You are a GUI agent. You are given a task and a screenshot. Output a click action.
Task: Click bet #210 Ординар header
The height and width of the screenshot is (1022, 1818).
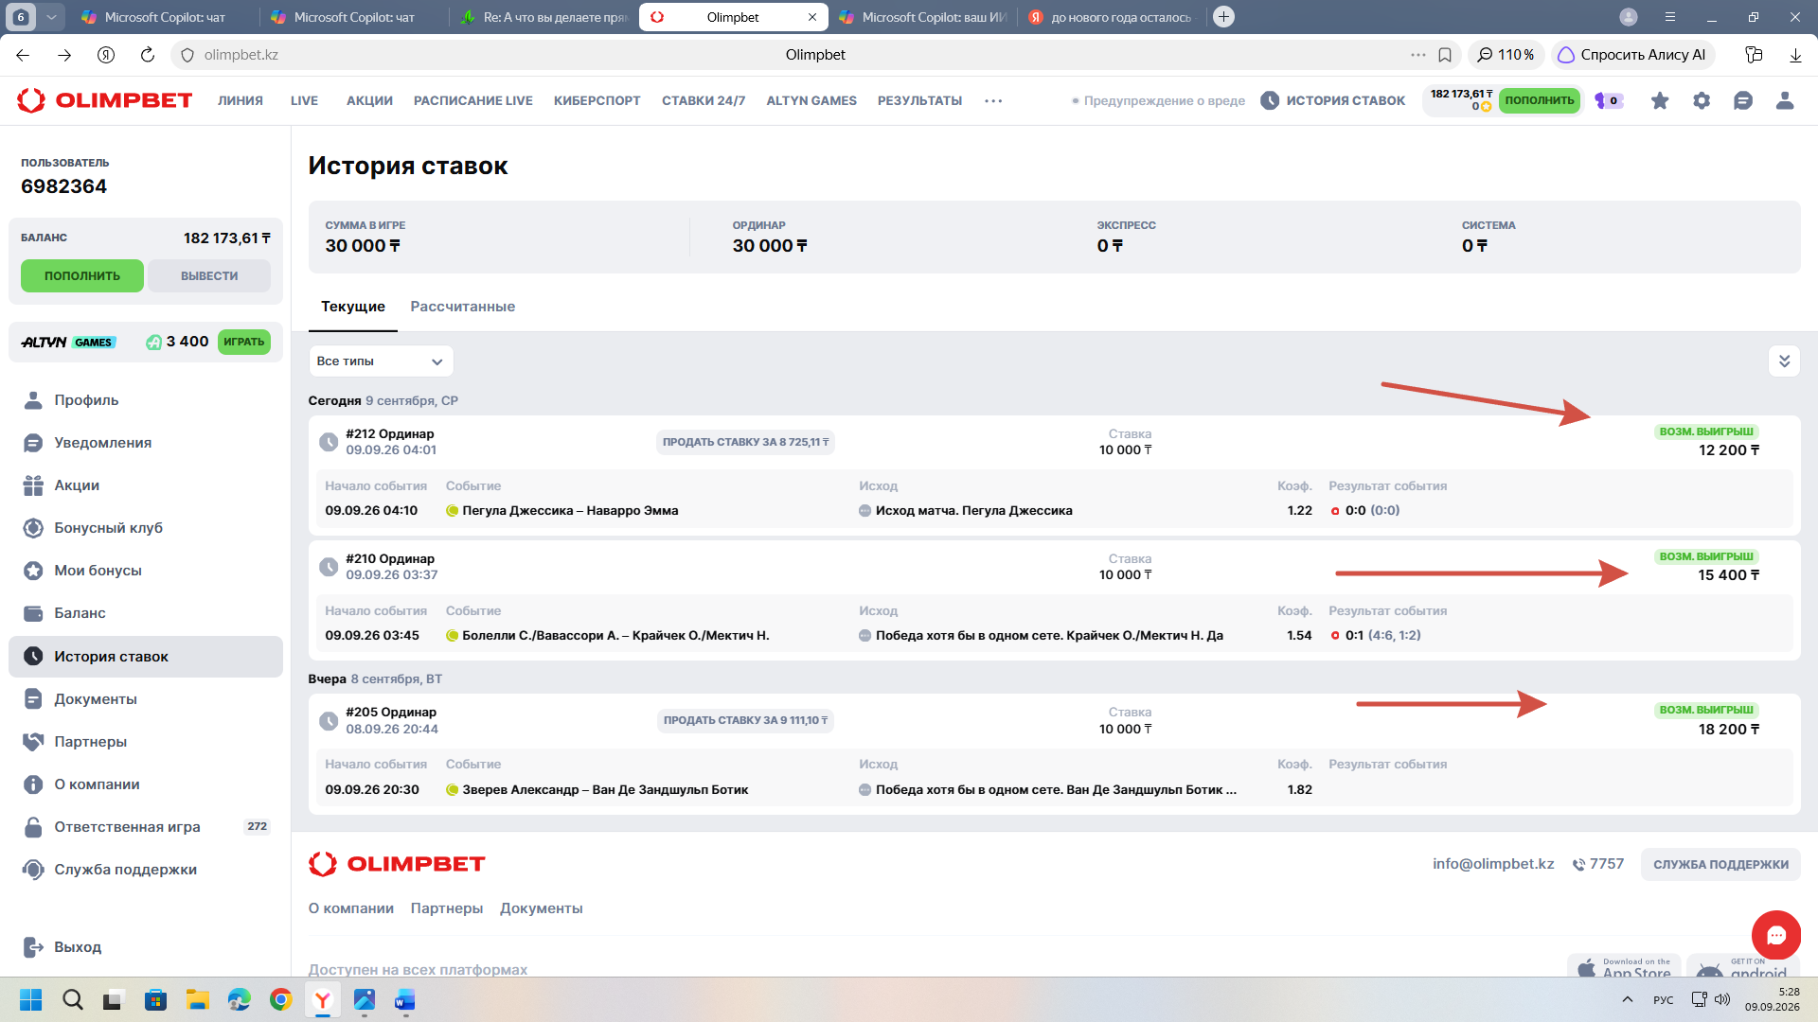click(x=390, y=559)
